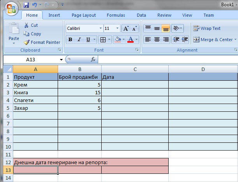Align text left
238x182 pixels.
click(148, 40)
